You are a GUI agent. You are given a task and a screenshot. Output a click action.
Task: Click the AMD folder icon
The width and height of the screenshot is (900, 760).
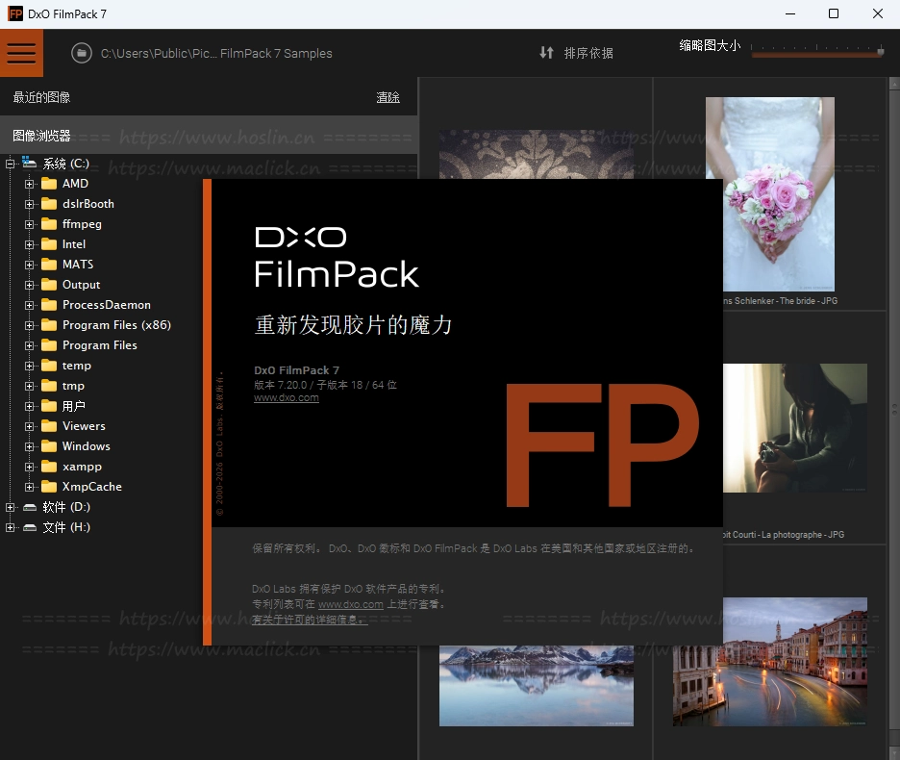tap(49, 183)
